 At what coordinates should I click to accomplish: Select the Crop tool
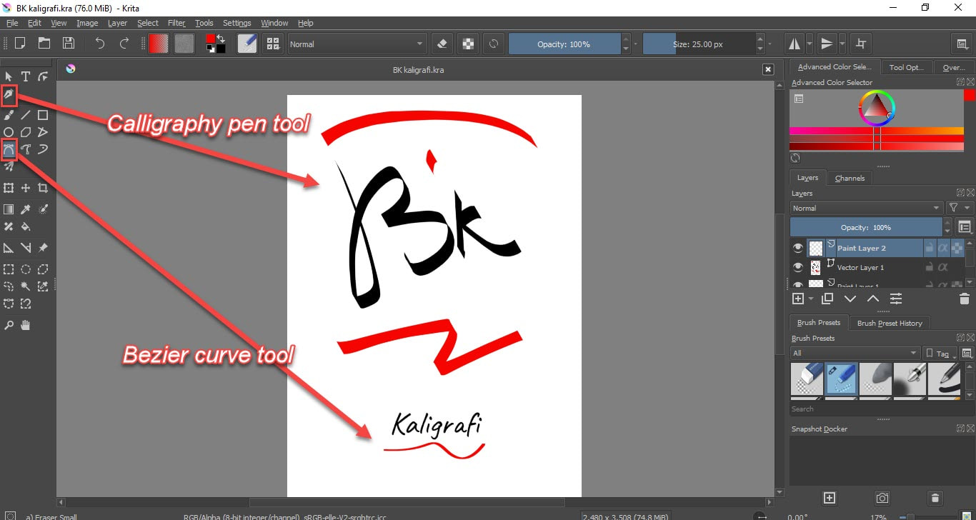(x=43, y=188)
